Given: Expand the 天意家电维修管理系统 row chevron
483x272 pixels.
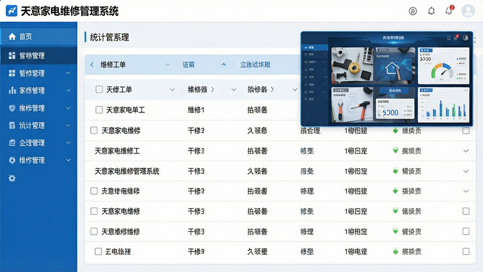Looking at the screenshot, I should 466,171.
